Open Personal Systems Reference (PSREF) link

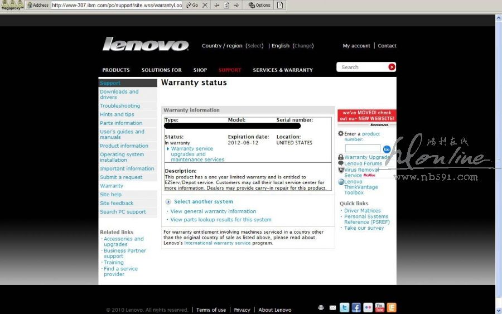click(x=367, y=219)
